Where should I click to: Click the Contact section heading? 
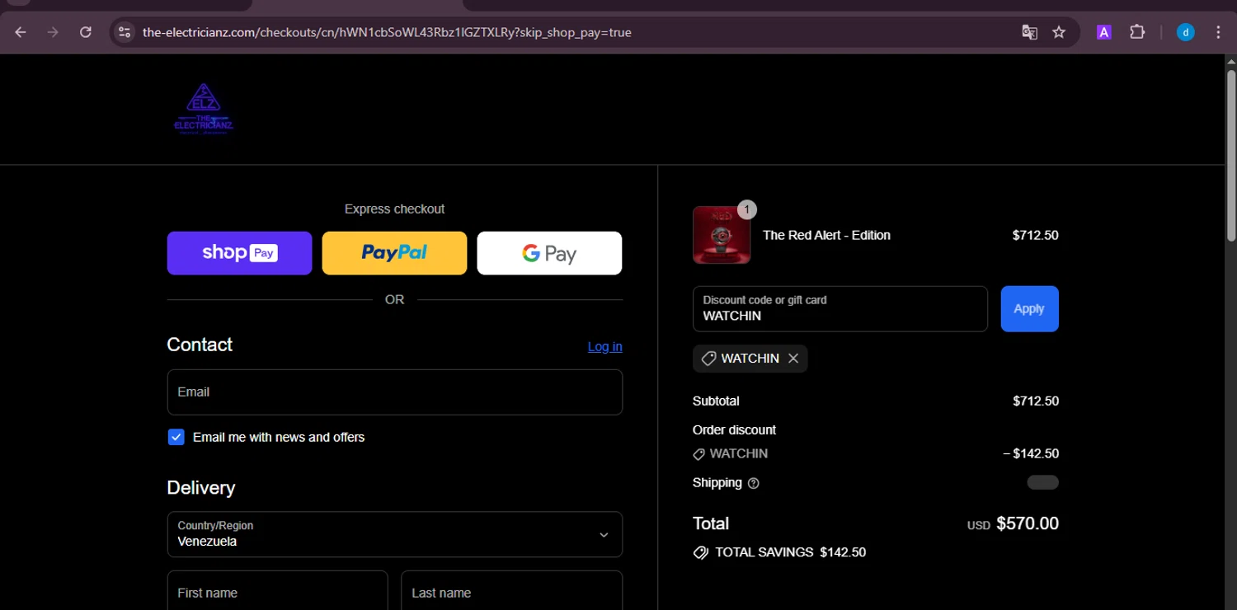200,345
